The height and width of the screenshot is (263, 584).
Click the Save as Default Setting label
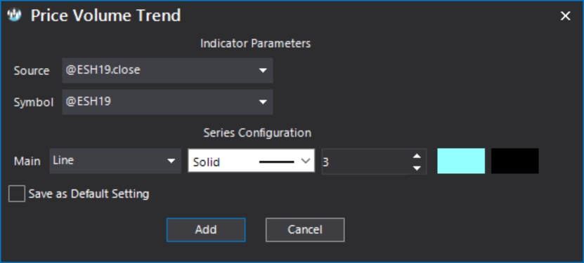(89, 194)
